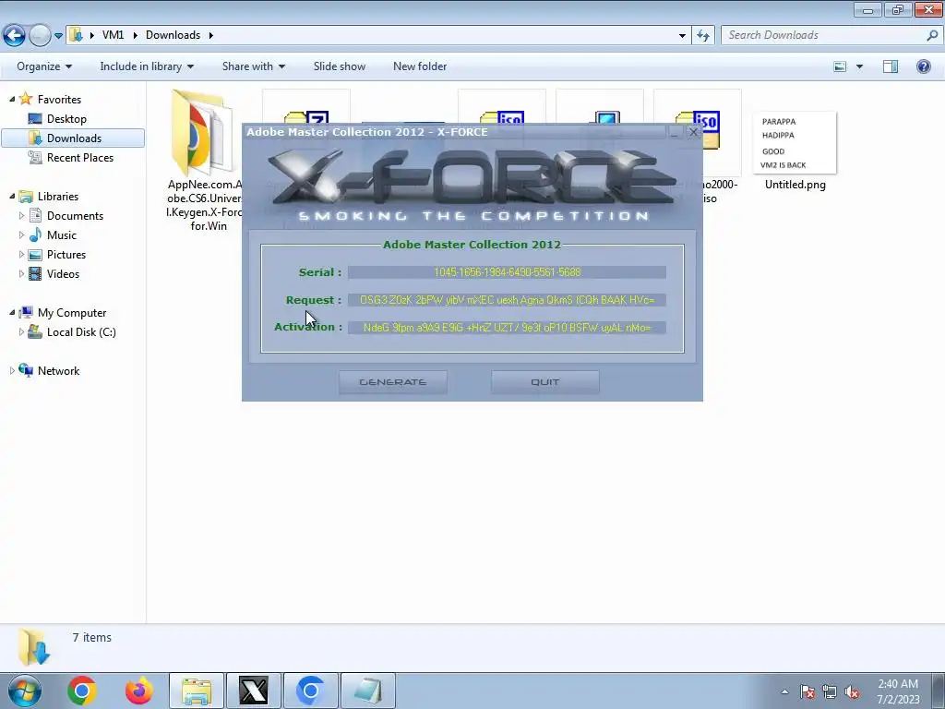Open the blue Chromium taskbar icon

click(x=310, y=691)
